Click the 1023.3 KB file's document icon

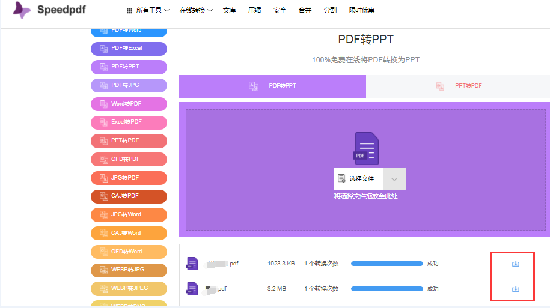tap(192, 264)
